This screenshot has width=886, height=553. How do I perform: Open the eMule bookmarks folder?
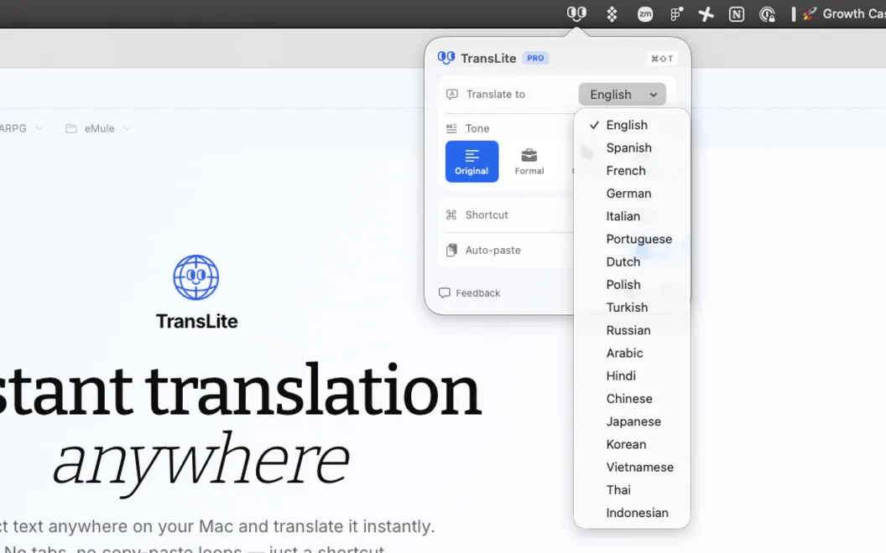pos(98,129)
